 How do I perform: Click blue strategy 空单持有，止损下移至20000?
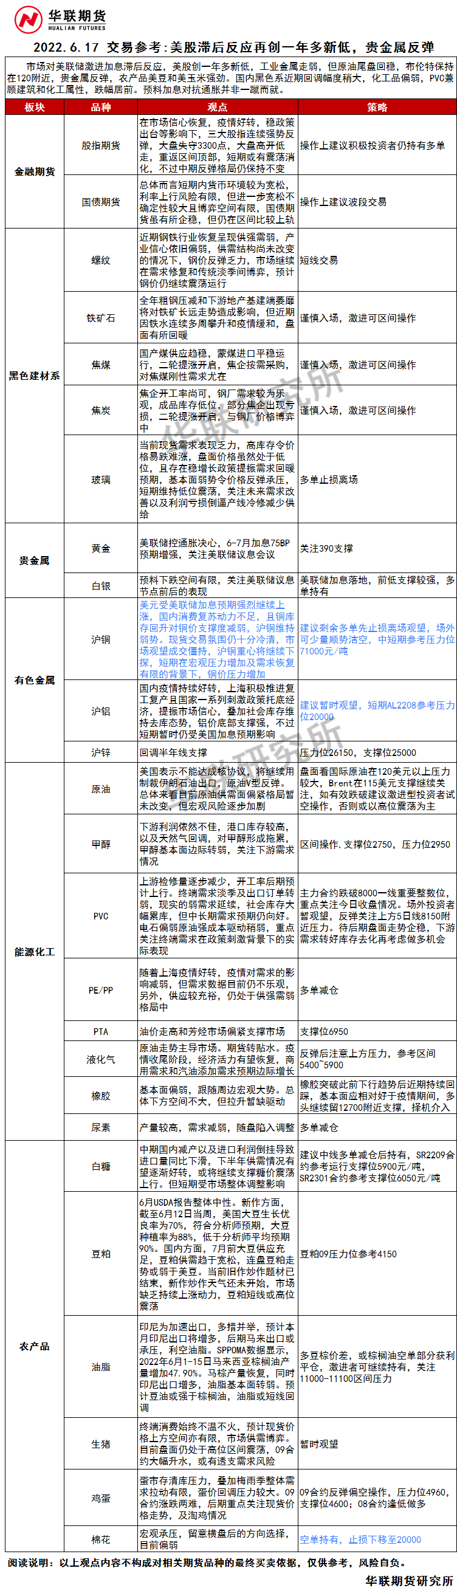360,1539
